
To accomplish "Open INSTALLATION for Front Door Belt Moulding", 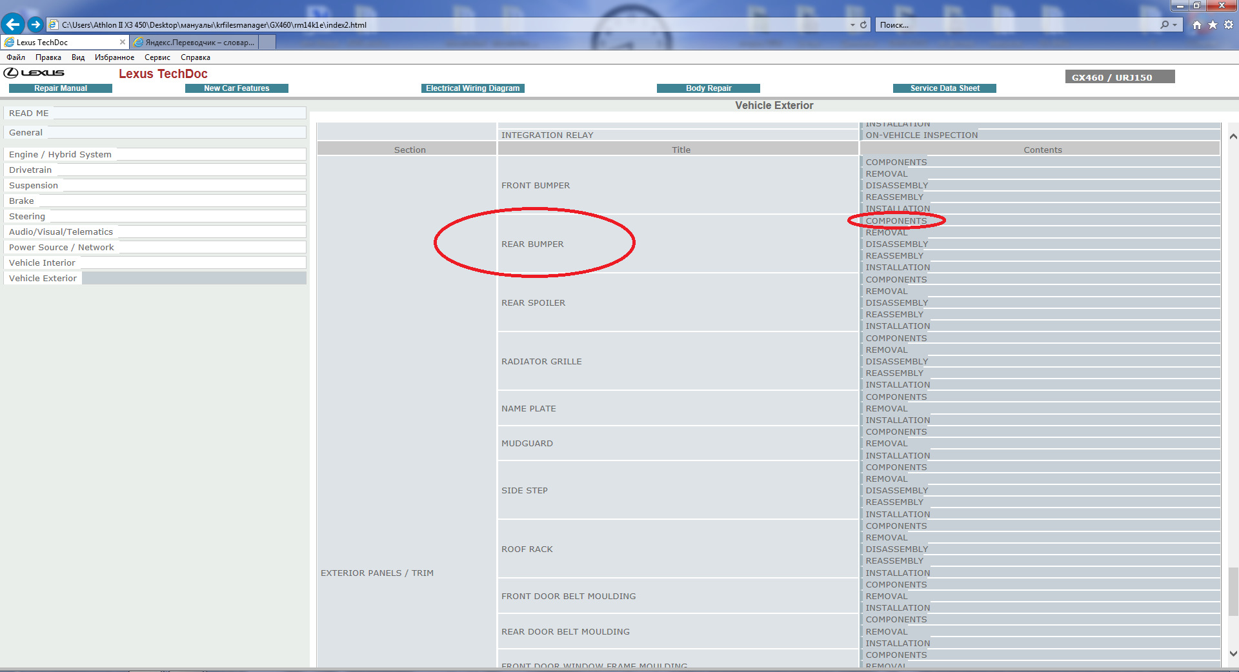I will [898, 608].
